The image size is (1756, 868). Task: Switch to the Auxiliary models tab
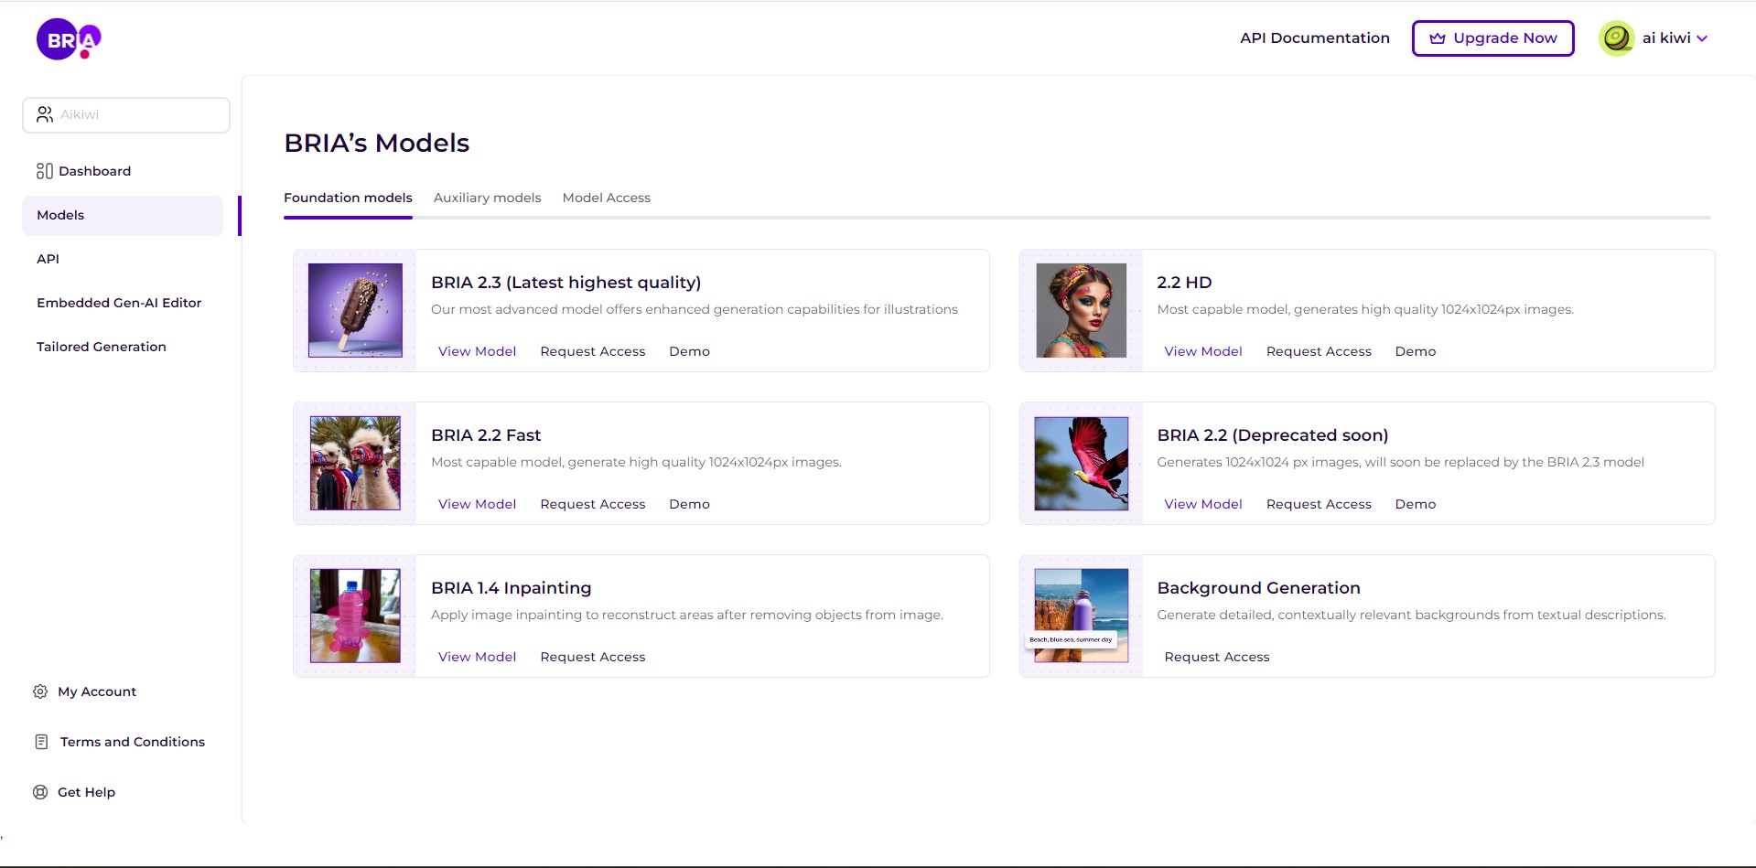coord(487,198)
